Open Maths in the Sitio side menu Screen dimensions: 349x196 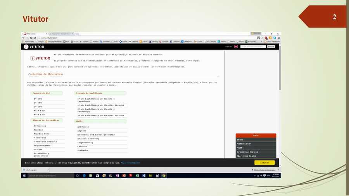click(x=256, y=148)
